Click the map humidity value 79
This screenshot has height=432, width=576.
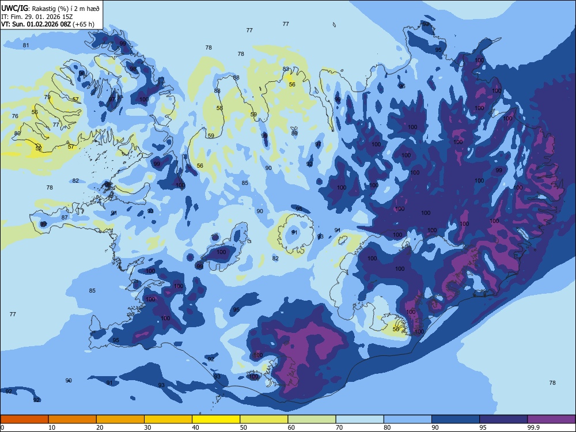pyautogui.click(x=47, y=97)
